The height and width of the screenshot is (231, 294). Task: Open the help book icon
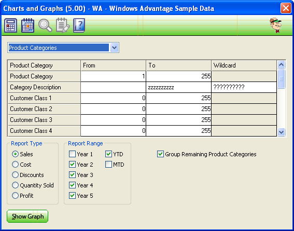click(x=79, y=25)
